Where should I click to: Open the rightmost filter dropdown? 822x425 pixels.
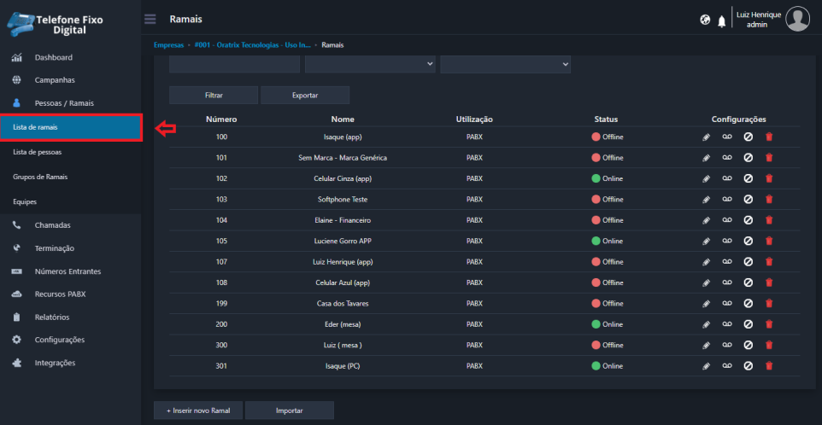pos(505,64)
